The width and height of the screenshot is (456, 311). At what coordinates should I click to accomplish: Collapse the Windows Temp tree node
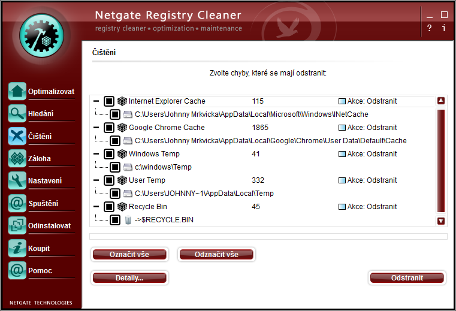point(98,154)
